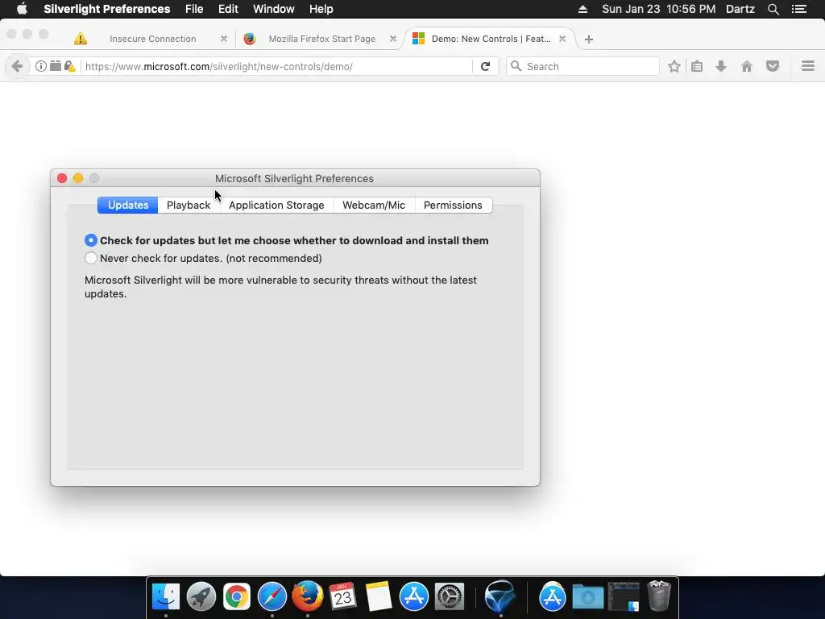
Task: Open the Help menu
Action: 321,9
